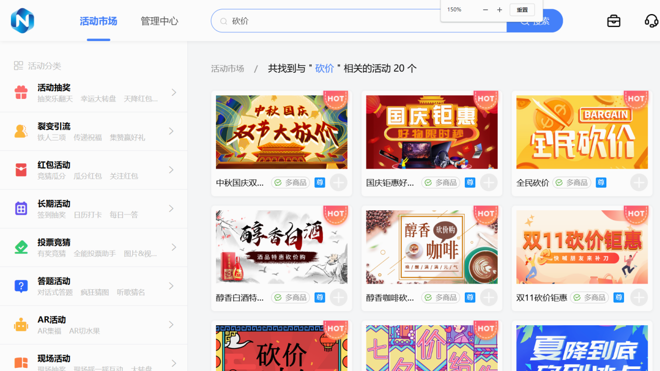Expand the 投票竞猜 category chevron
660x371 pixels.
173,247
